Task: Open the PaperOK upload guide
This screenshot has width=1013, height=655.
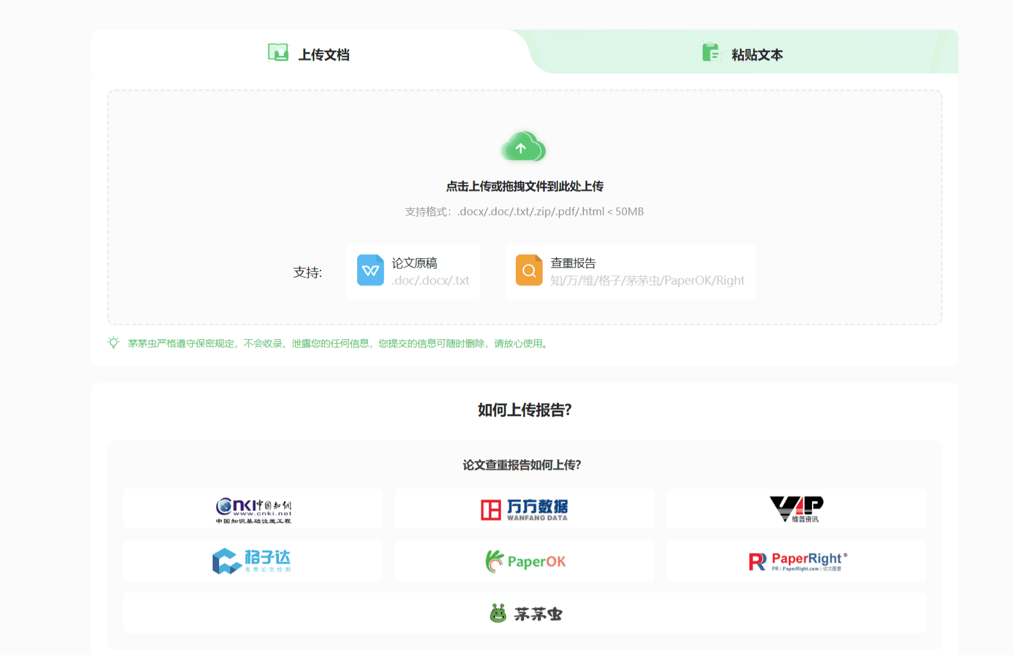Action: (525, 561)
